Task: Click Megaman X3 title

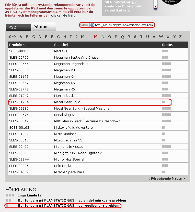Action: [64, 70]
